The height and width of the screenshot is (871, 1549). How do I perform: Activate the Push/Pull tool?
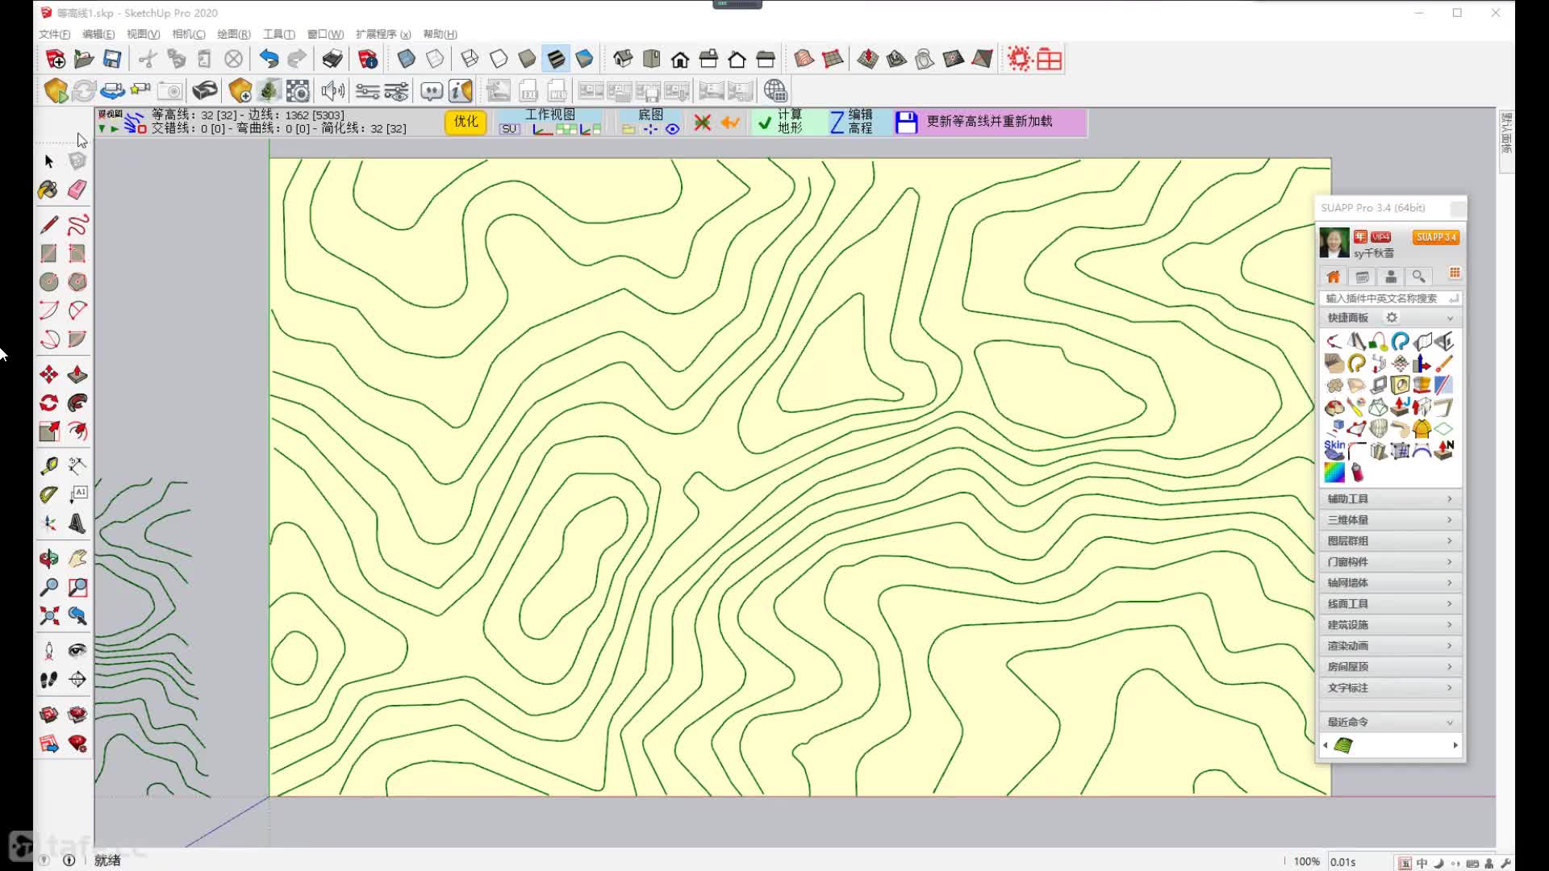coord(77,374)
